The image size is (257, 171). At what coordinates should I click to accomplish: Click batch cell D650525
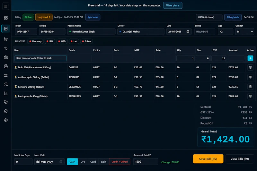[x=74, y=67]
